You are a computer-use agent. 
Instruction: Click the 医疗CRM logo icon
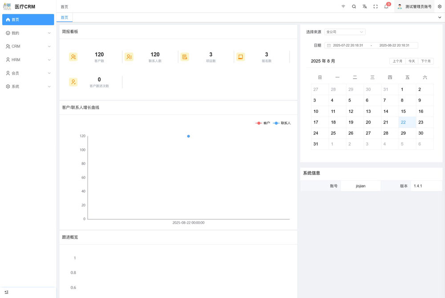click(7, 7)
